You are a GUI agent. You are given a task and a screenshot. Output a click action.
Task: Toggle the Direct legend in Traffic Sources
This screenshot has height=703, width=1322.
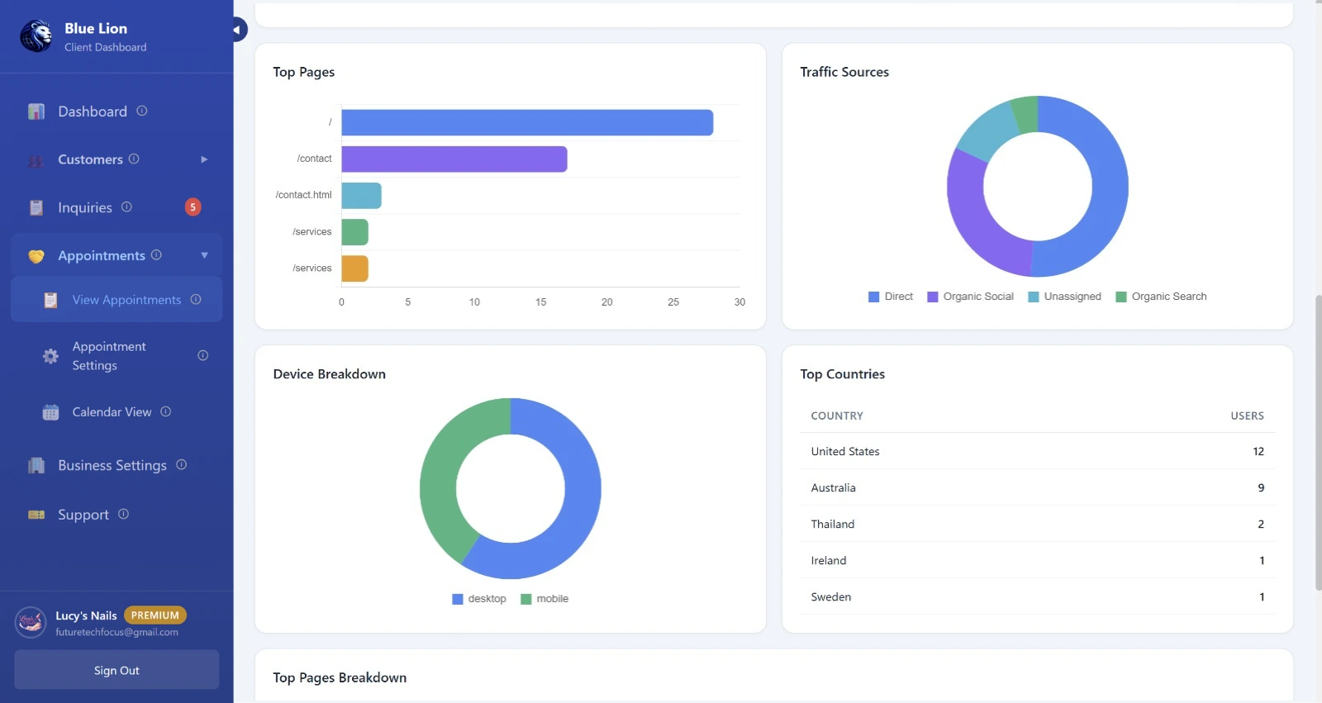pos(891,297)
